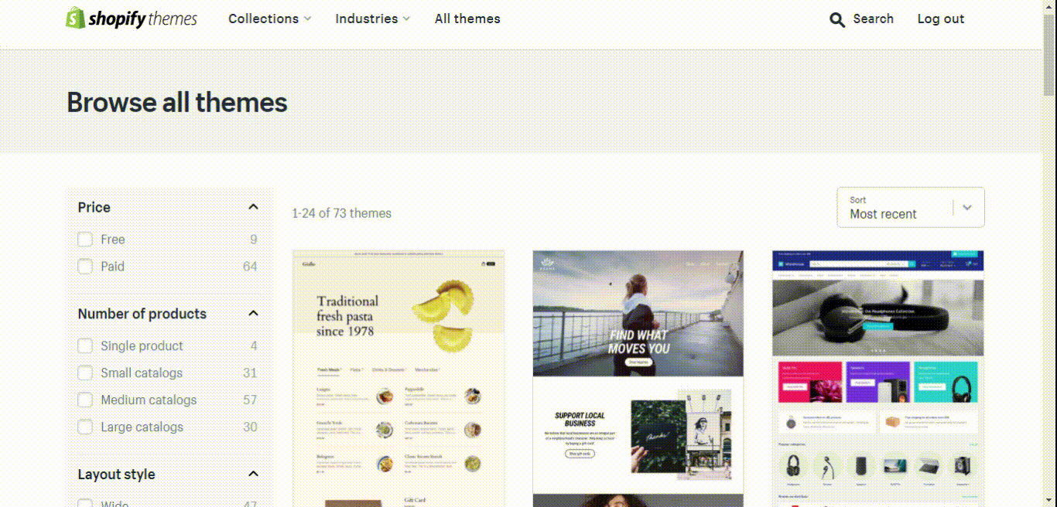Click the Industries chevron icon
Image resolution: width=1057 pixels, height=507 pixels.
pyautogui.click(x=406, y=19)
